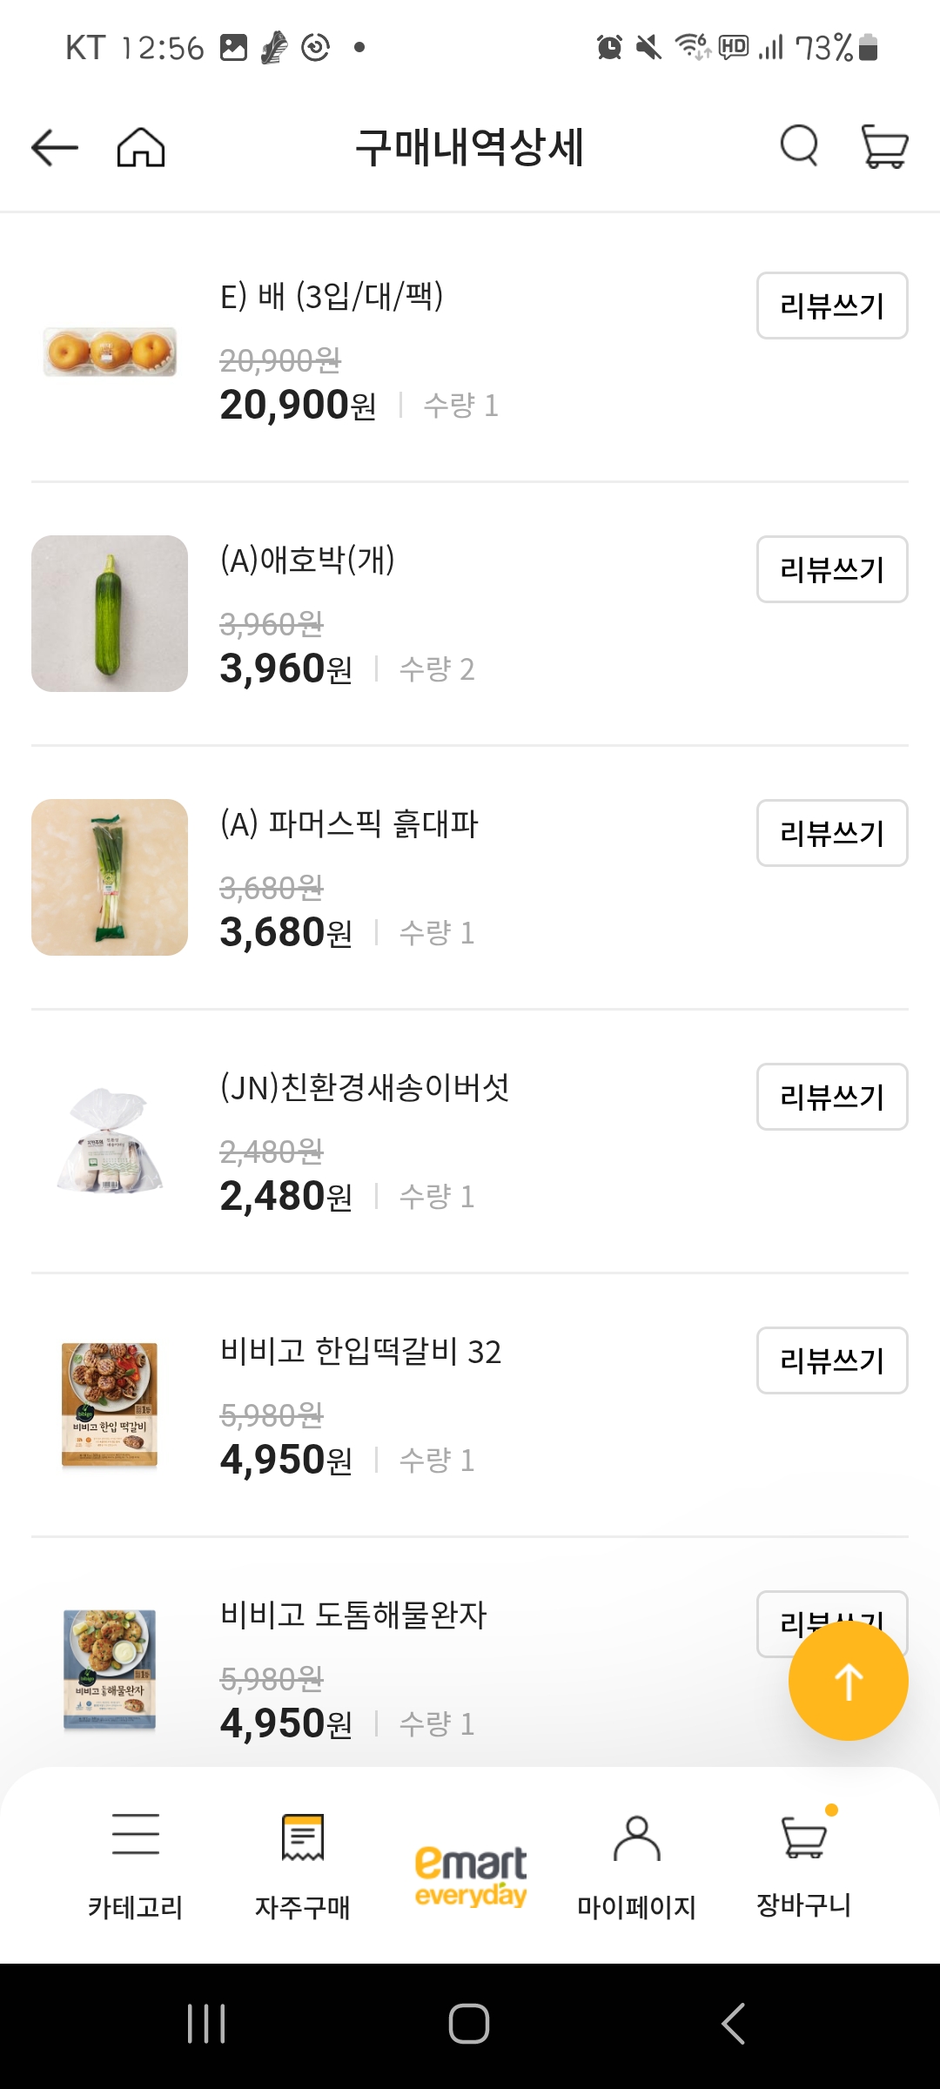Write a review for 애호박
This screenshot has height=2089, width=940.
(832, 569)
